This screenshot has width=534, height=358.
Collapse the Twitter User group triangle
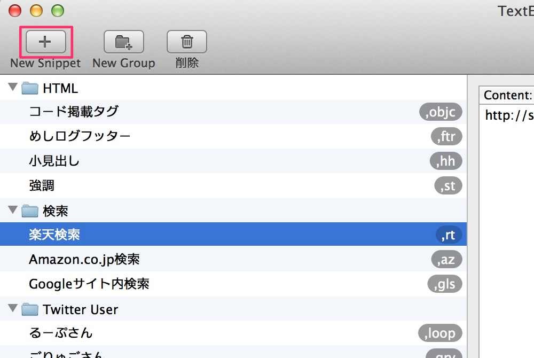[13, 308]
